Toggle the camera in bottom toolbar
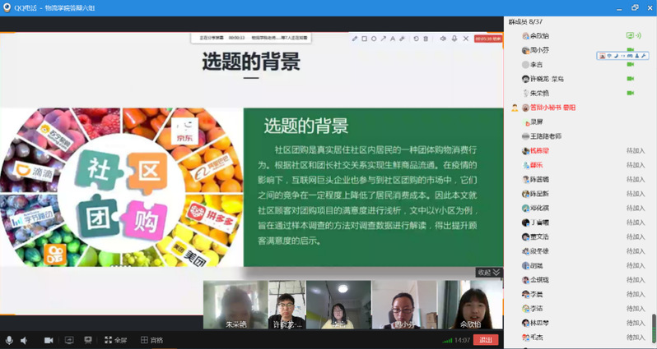657x349 pixels. tap(48, 340)
